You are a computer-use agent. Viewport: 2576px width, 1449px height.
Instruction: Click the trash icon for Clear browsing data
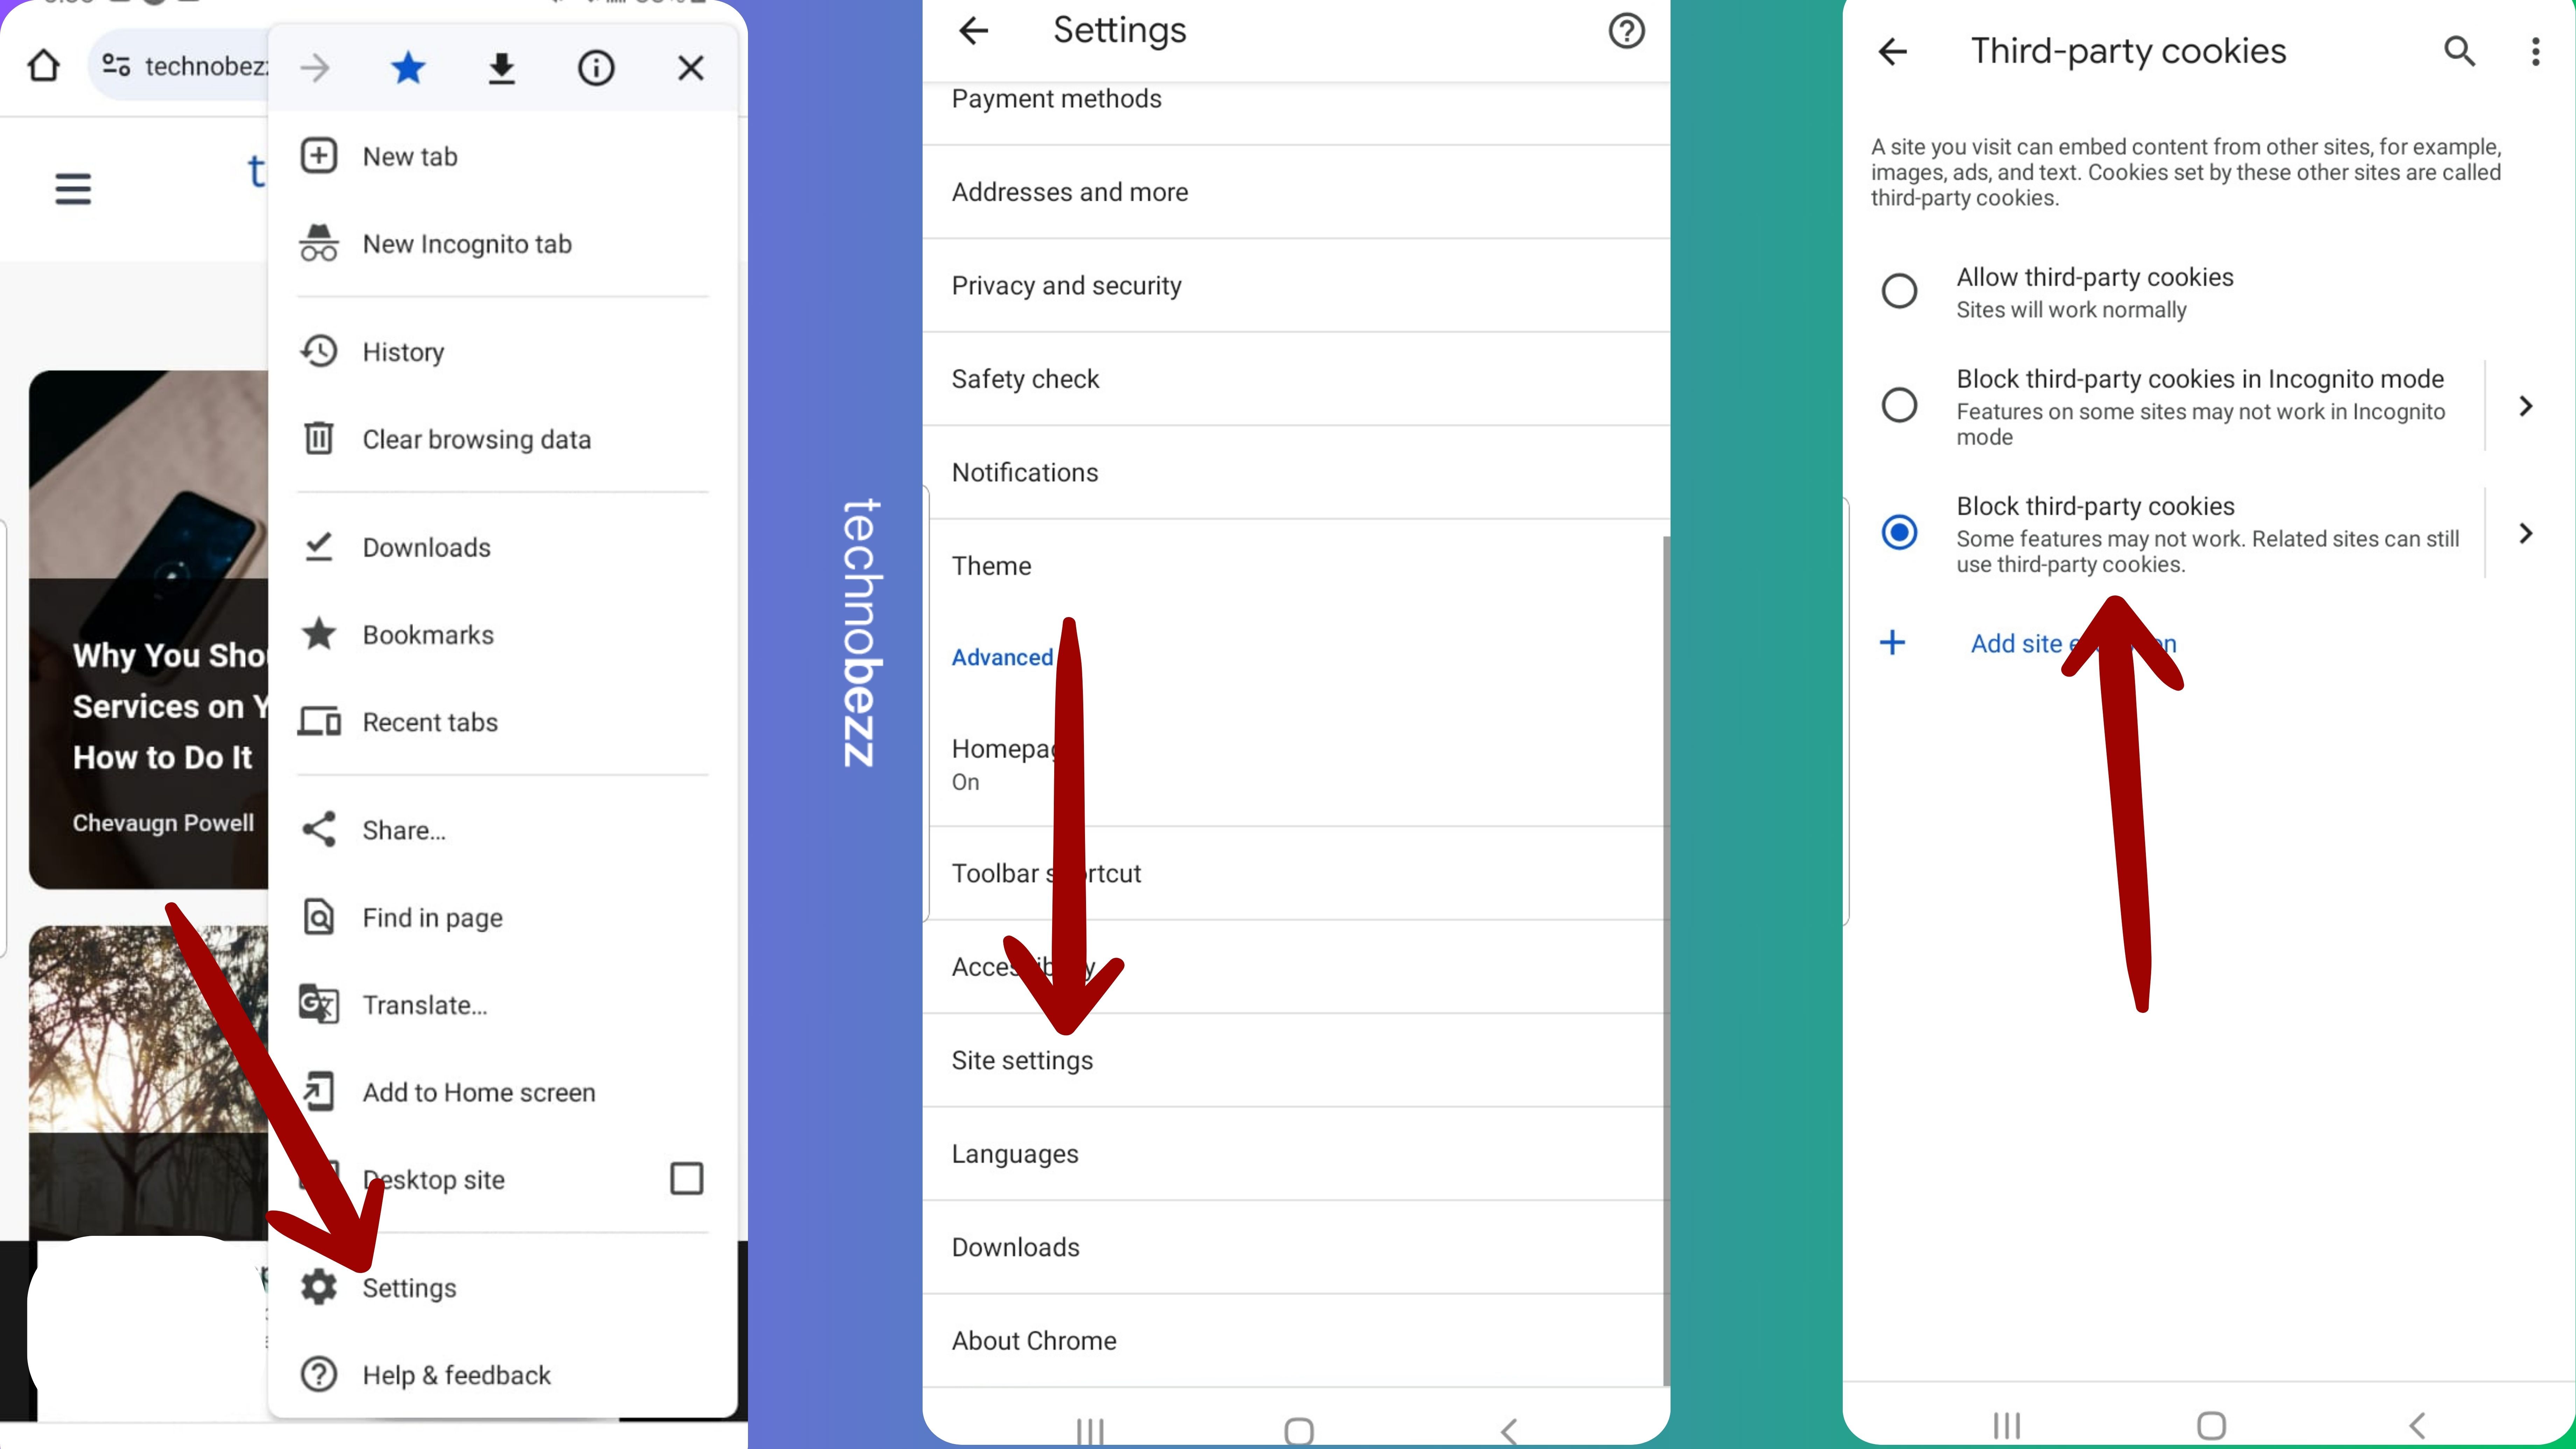click(x=319, y=438)
